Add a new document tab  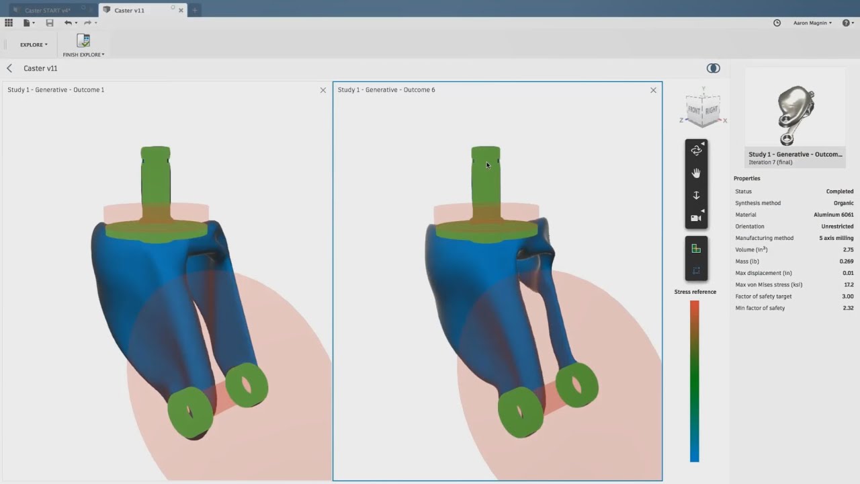[195, 10]
